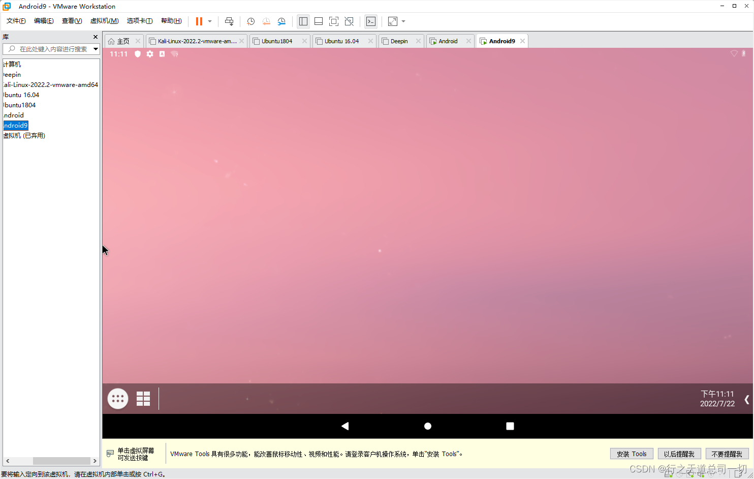Send Ctrl+Alt+Del to the virtual machine
The width and height of the screenshot is (754, 479).
pyautogui.click(x=229, y=21)
